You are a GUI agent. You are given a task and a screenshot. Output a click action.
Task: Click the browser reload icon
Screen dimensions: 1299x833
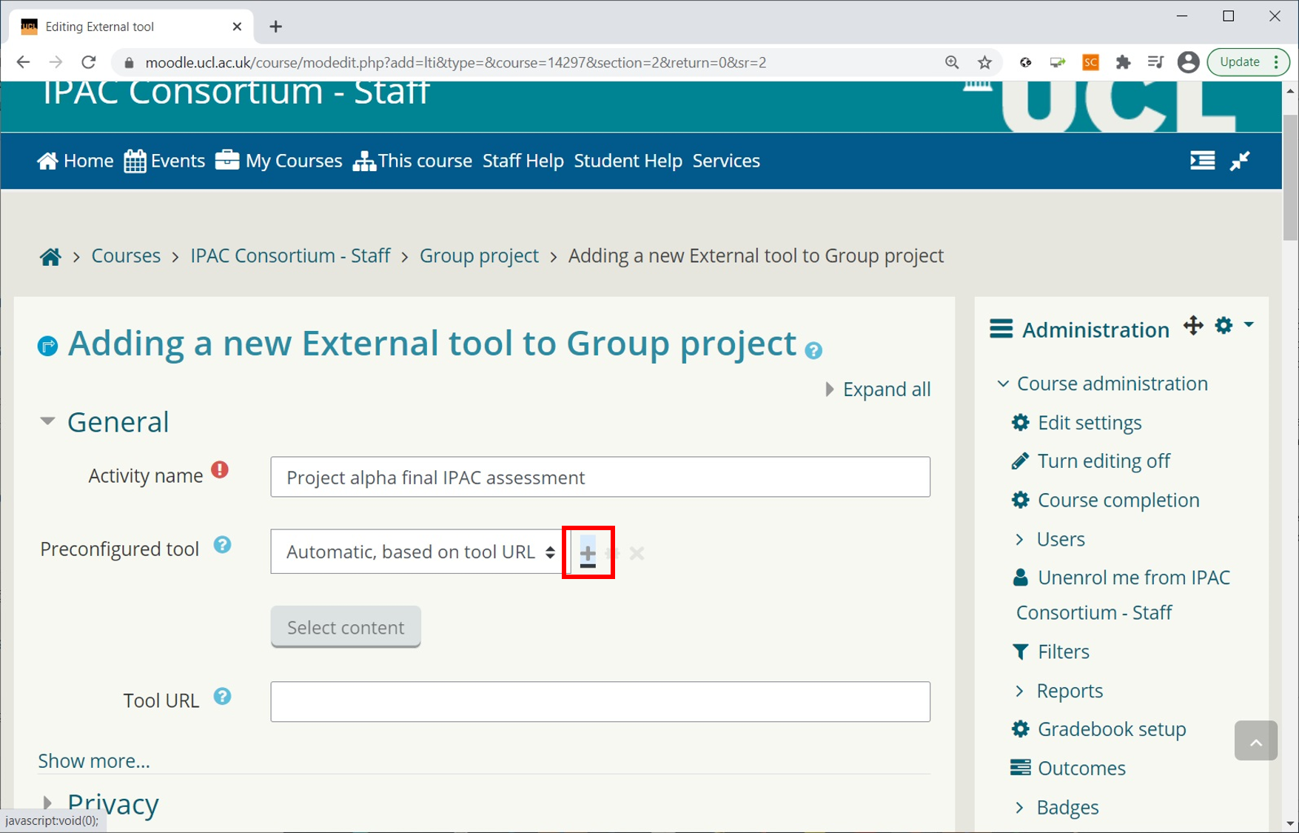(89, 62)
